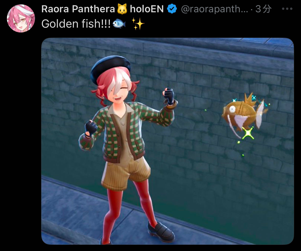Open the attached game screenshot image

tap(167, 141)
